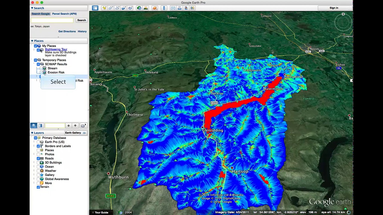The height and width of the screenshot is (215, 383).
Task: Select the Add Polygon tool
Action: click(x=111, y=8)
